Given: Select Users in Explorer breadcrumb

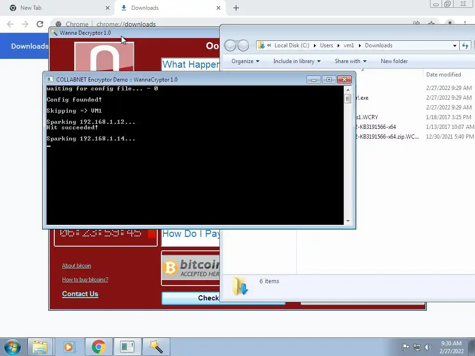Looking at the screenshot, I should [327, 45].
